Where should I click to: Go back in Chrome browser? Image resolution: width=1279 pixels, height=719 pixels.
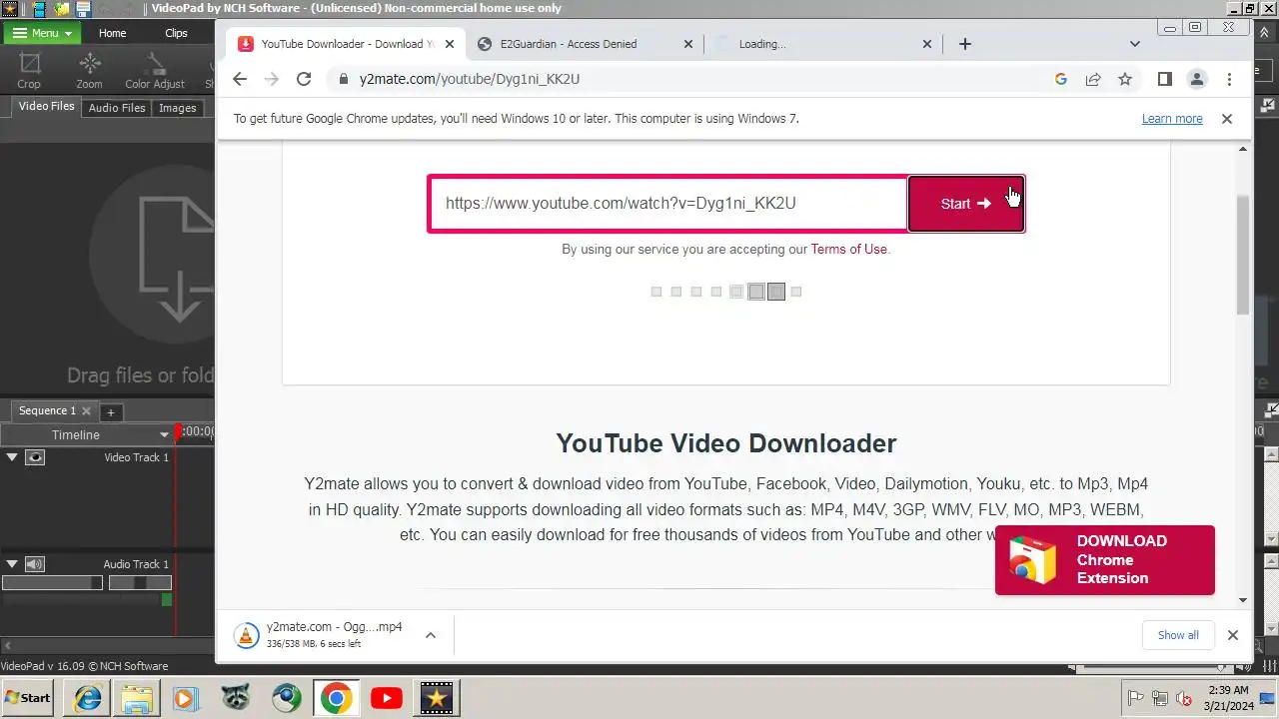click(x=239, y=79)
